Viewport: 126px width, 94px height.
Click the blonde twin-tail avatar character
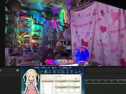pyautogui.click(x=31, y=81)
